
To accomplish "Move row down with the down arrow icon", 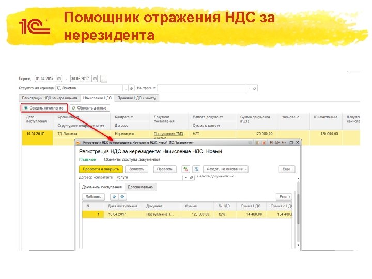I will 122,197.
